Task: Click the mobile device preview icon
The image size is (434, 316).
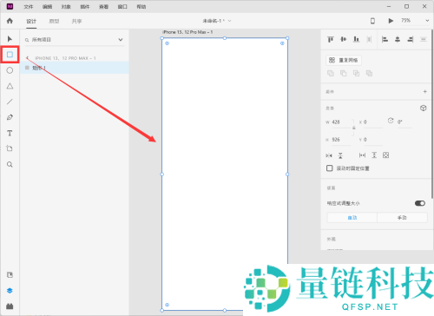Action: tap(372, 21)
